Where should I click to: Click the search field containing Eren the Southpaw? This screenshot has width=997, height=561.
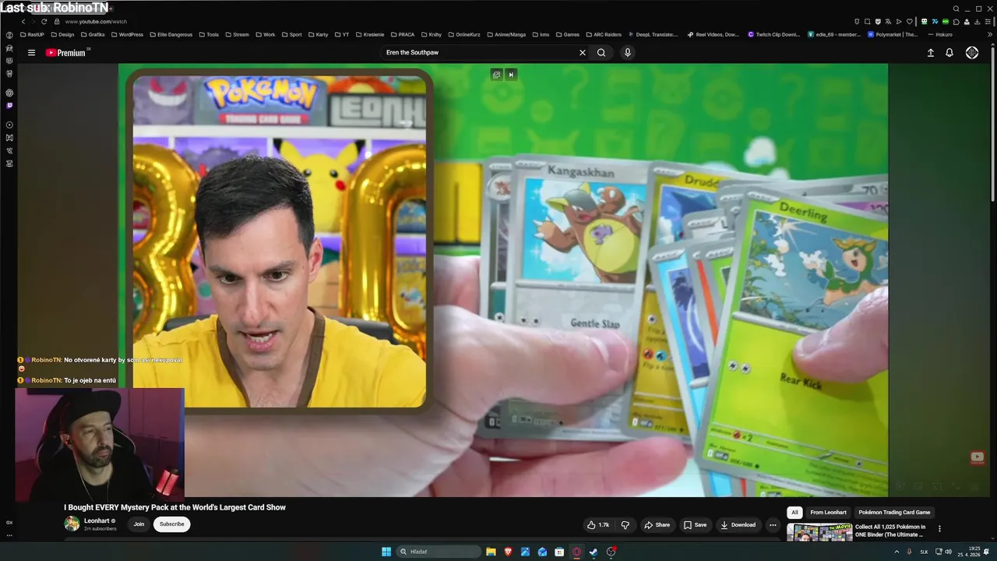coord(479,53)
